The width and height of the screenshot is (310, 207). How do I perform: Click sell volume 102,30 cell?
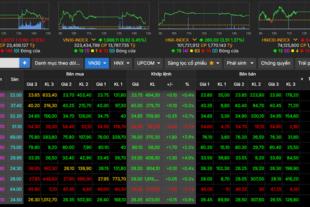223,168
